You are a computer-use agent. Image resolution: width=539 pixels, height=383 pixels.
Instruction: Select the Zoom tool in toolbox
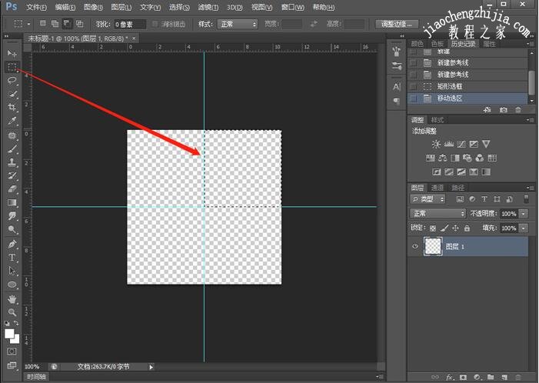(12, 312)
